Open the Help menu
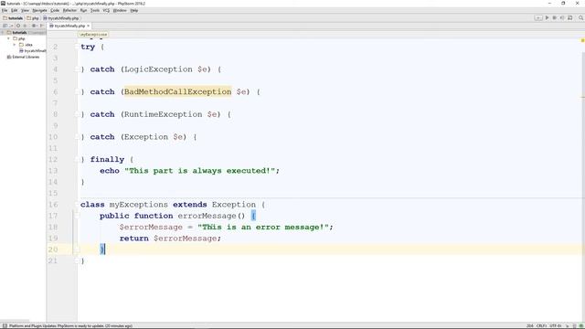 coord(134,10)
